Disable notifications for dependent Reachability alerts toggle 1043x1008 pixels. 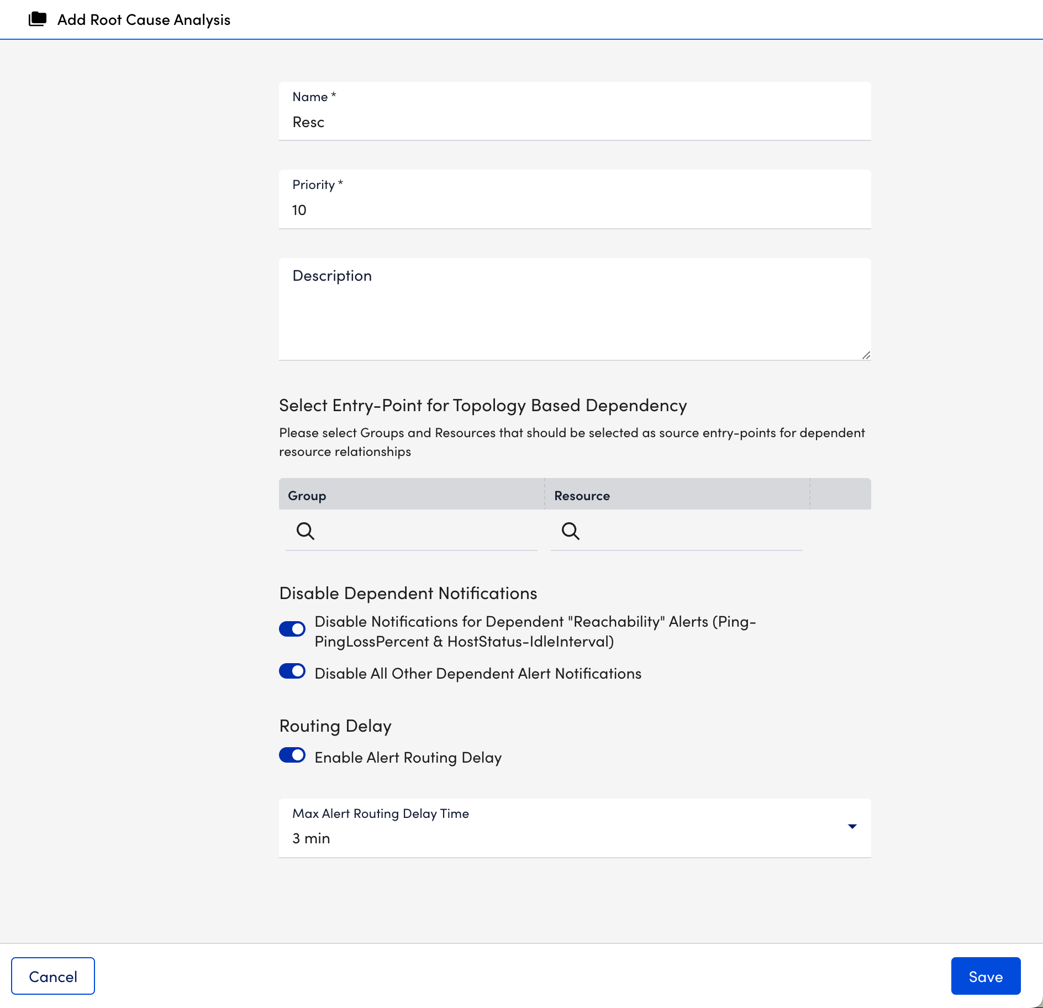point(292,629)
